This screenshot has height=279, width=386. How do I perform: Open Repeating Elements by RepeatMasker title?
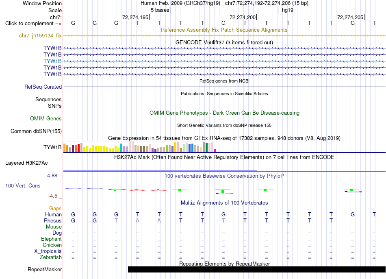225,264
